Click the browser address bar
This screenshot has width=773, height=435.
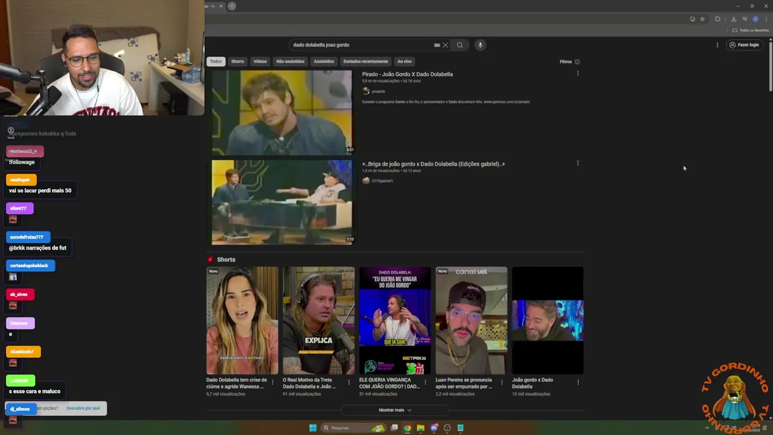tap(447, 19)
